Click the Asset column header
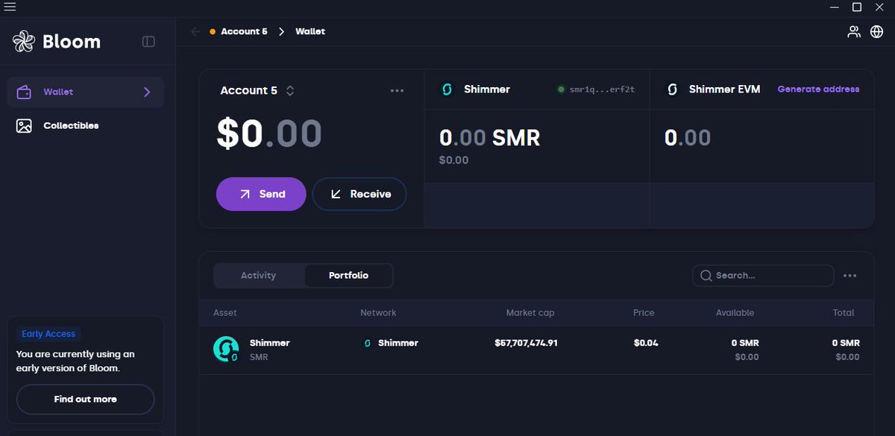Viewport: 895px width, 436px height. click(225, 313)
